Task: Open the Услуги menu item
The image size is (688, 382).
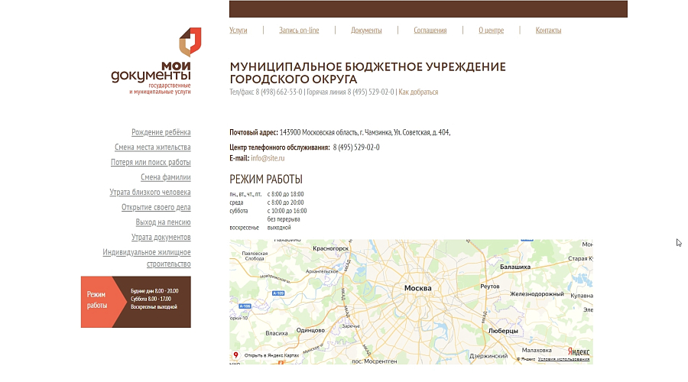Action: (239, 31)
